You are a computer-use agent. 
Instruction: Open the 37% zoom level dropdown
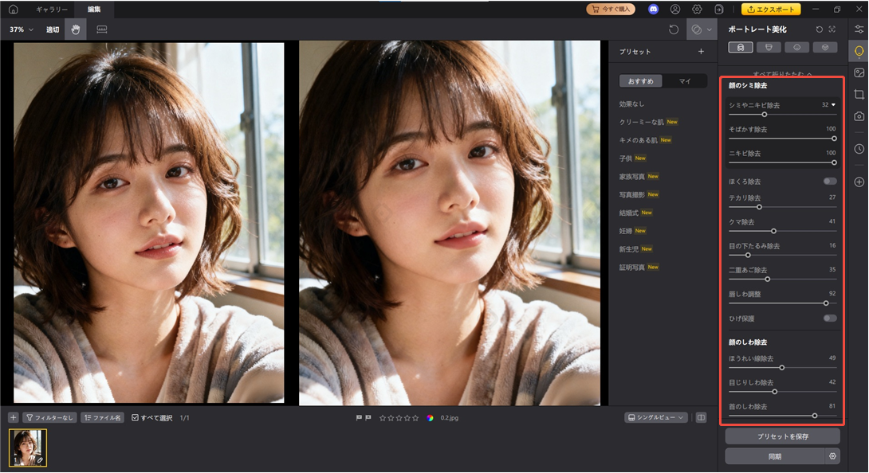click(x=21, y=29)
